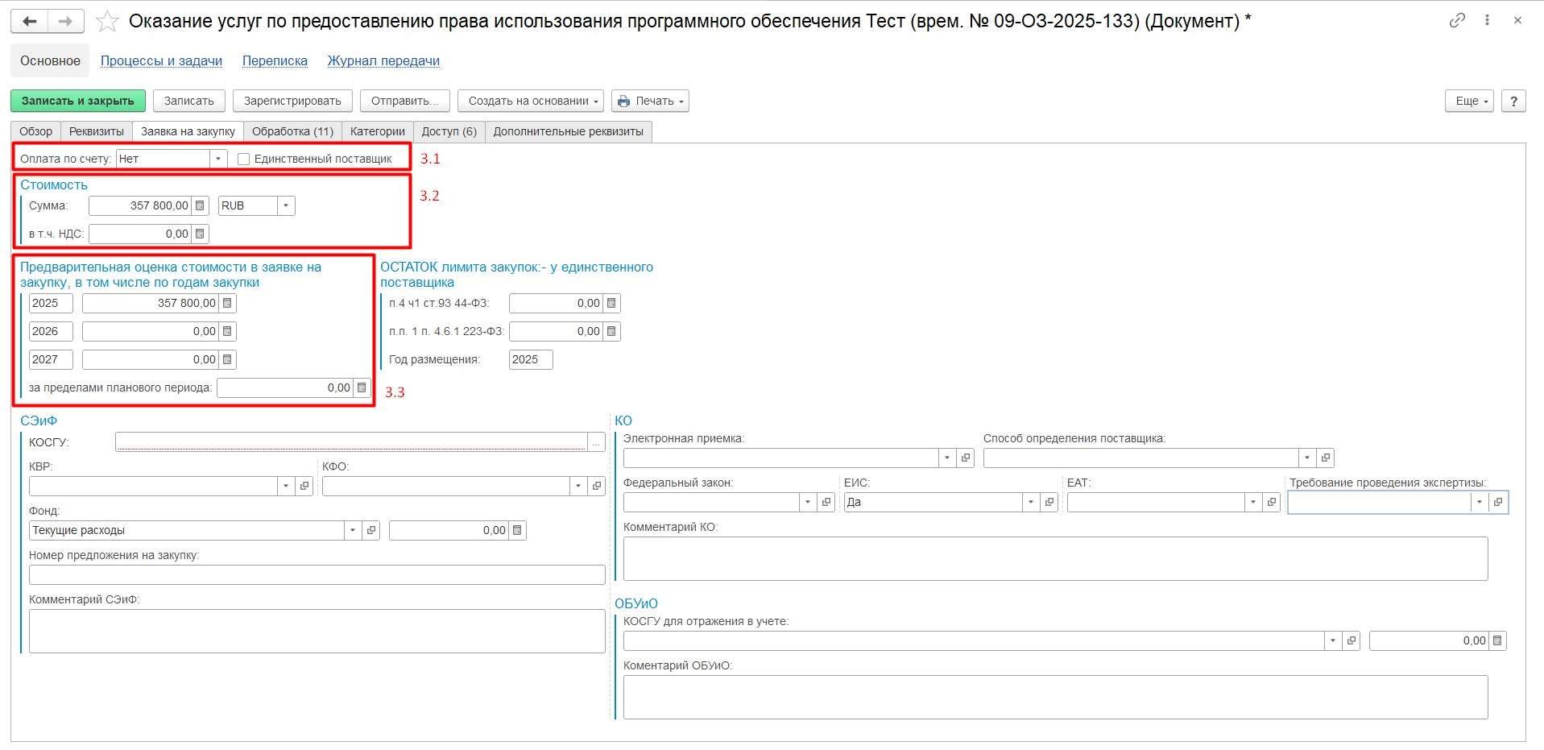Open the Процессы и задачи link
Screen dimensions: 1544x750
[x=161, y=61]
